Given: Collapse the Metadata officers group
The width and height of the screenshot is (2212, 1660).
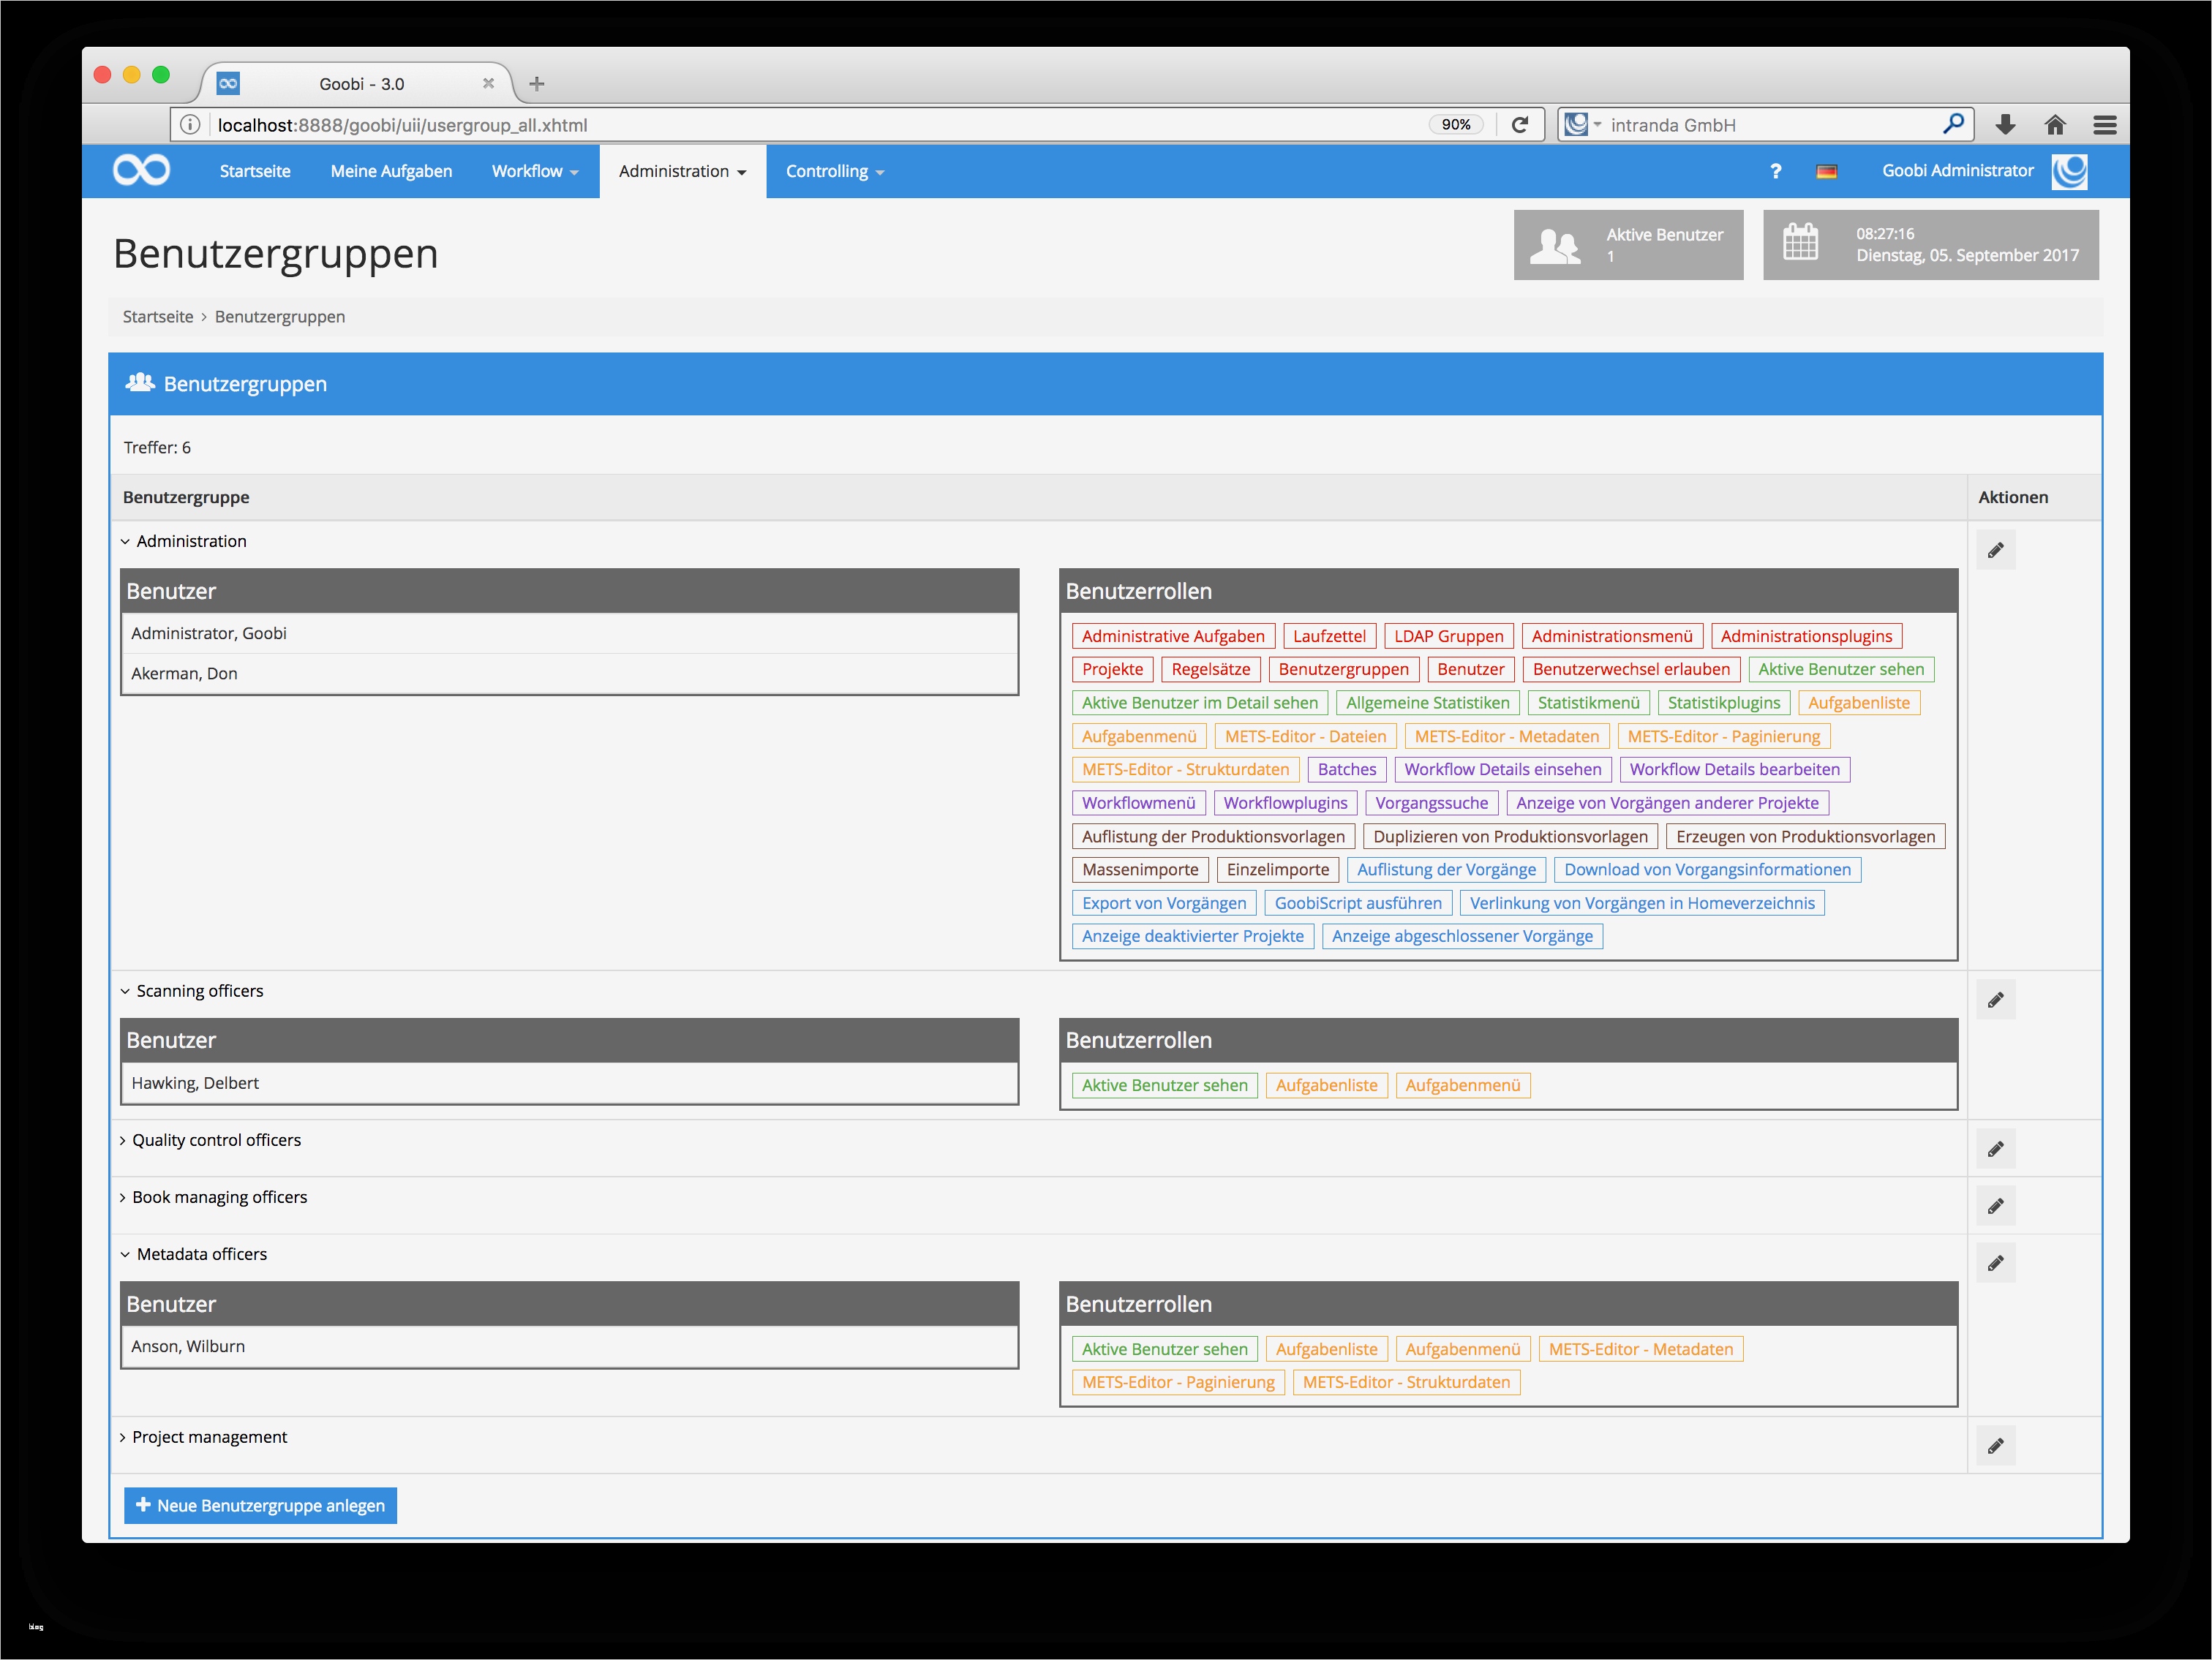Looking at the screenshot, I should pos(126,1255).
